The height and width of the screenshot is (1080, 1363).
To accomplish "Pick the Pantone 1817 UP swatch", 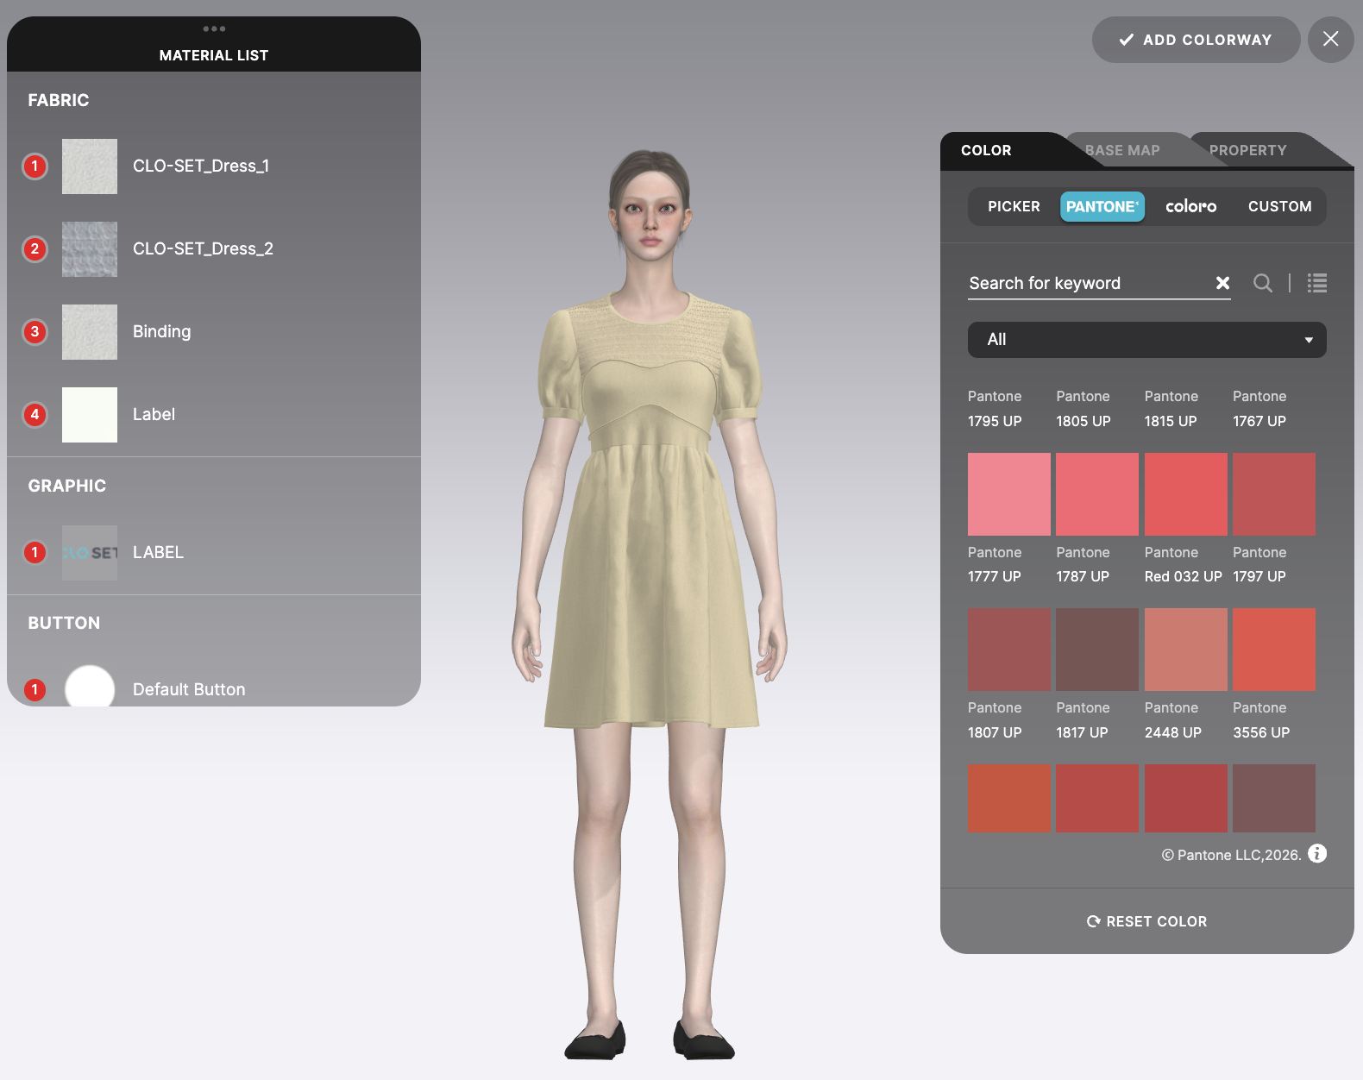I will pos(1097,650).
